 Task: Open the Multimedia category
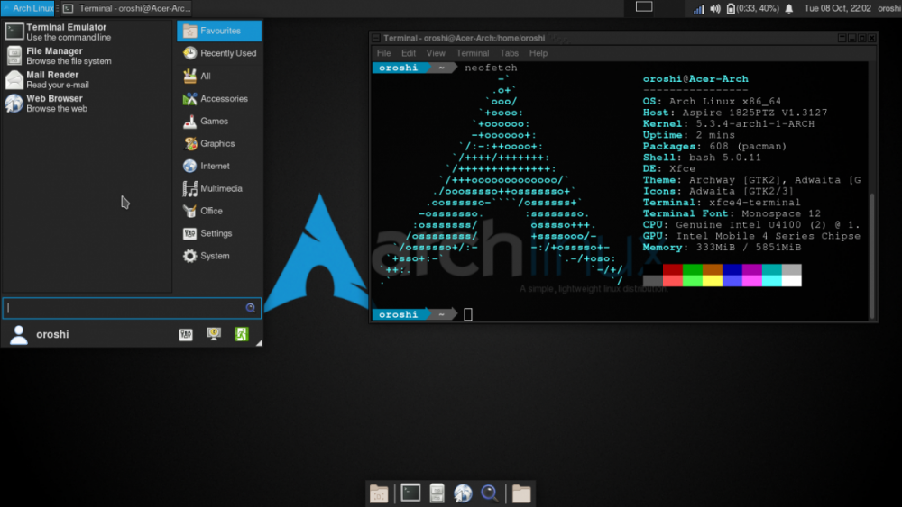point(218,188)
